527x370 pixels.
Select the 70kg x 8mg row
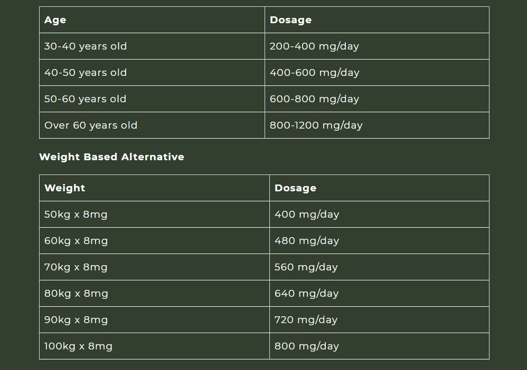pos(264,267)
